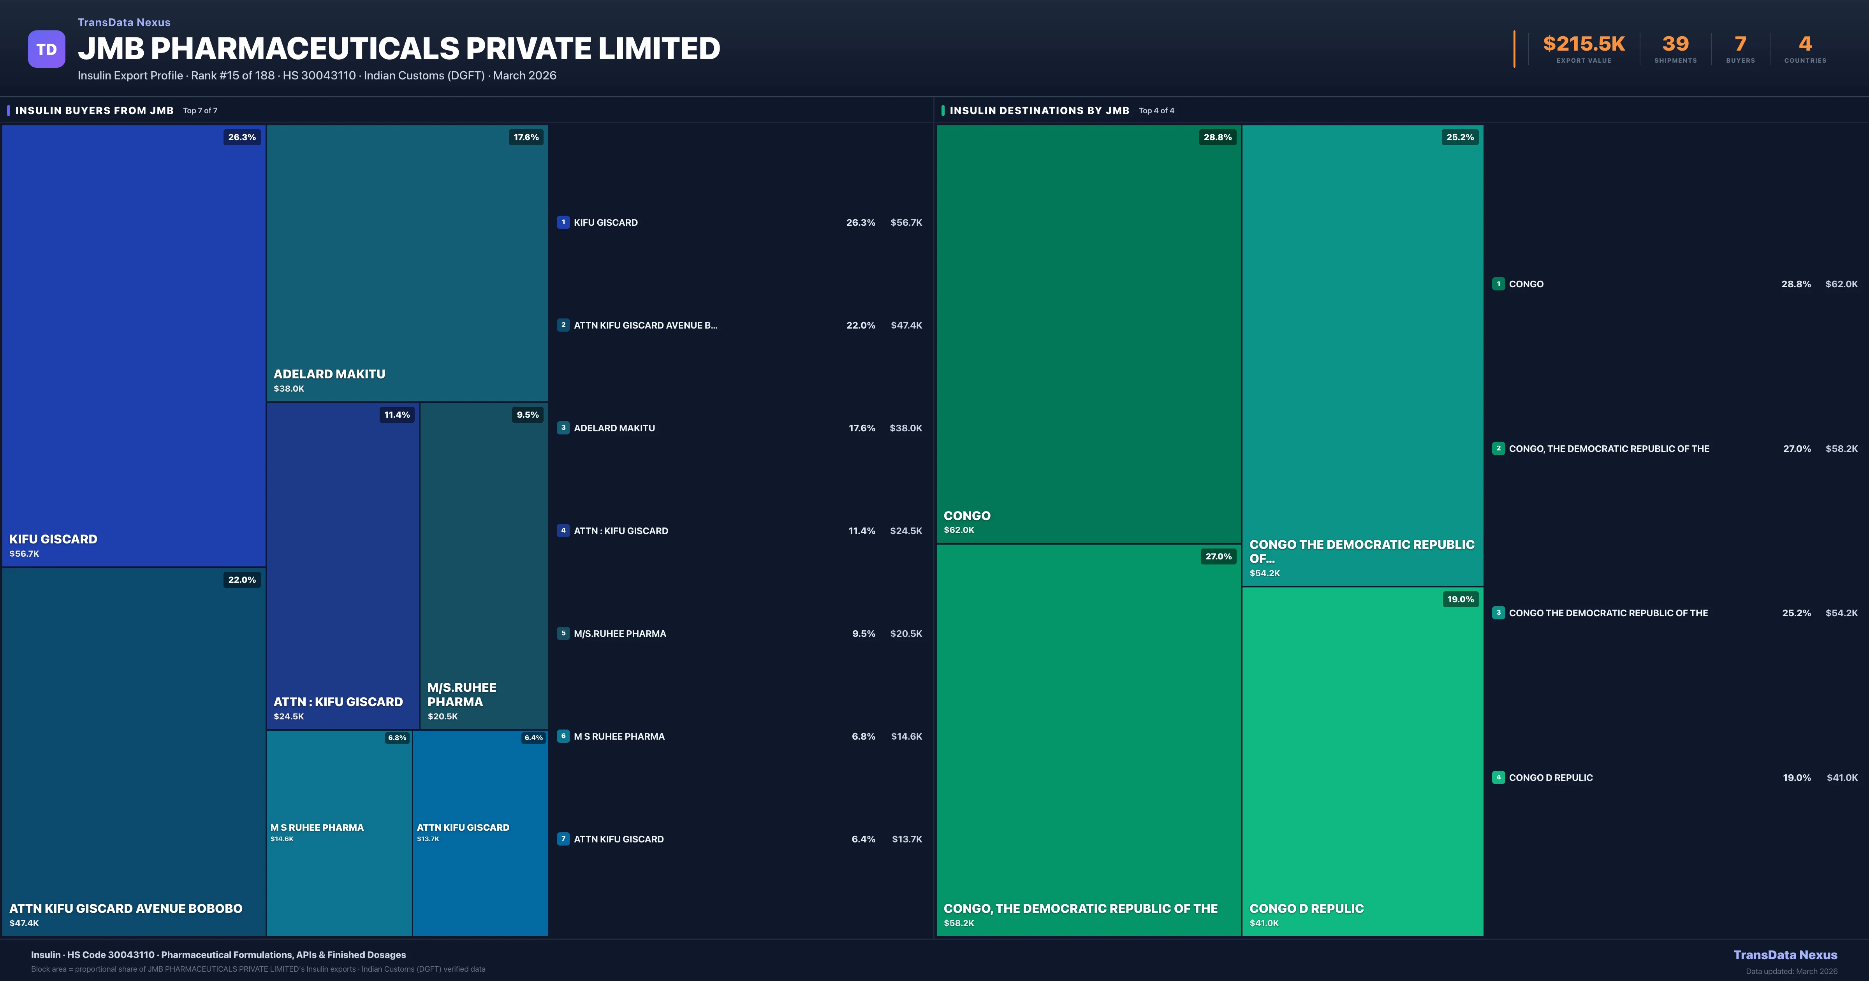
Task: Click the rank 5 badge beside M/S.RUHEE PHARMA
Action: [x=563, y=633]
